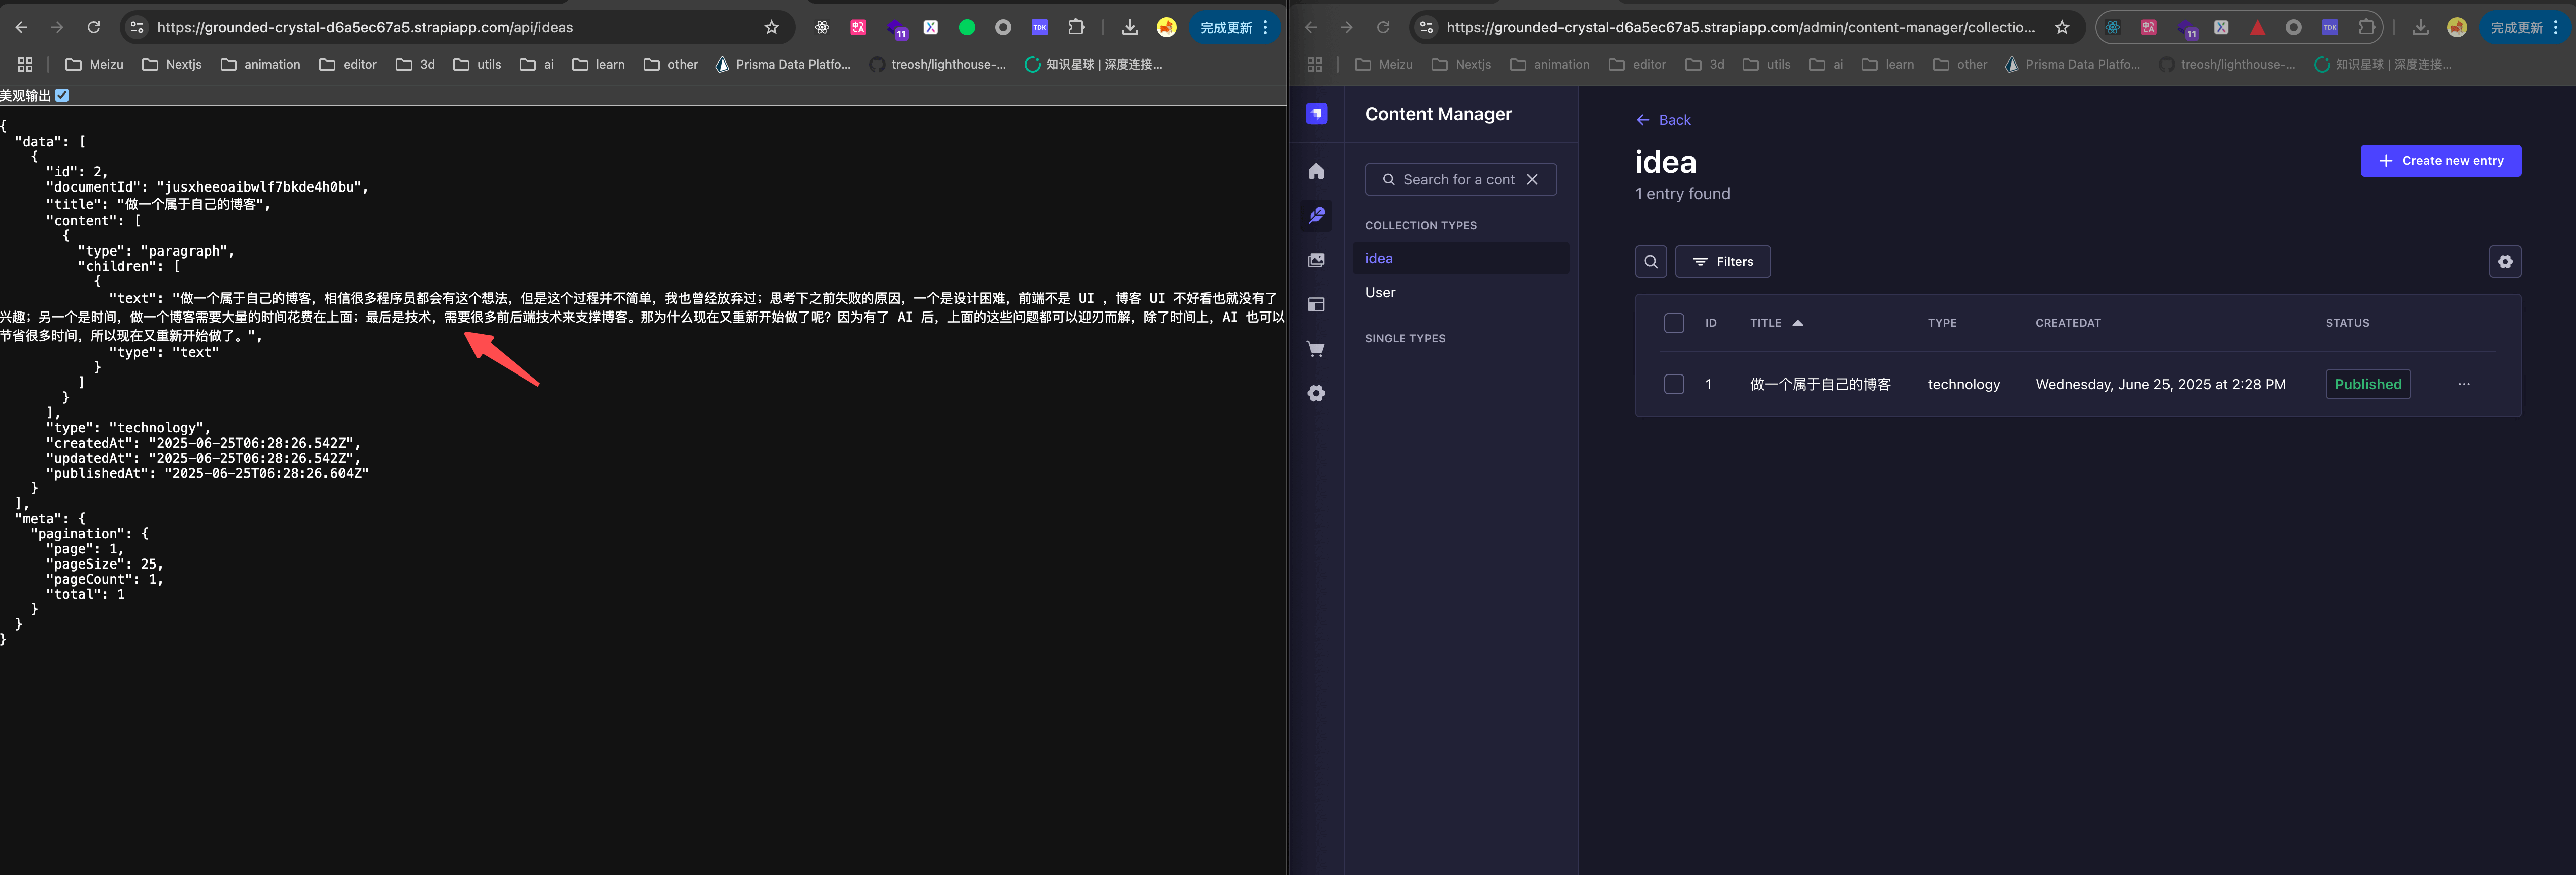Reload the Strapi admin page in right browser

[1383, 27]
